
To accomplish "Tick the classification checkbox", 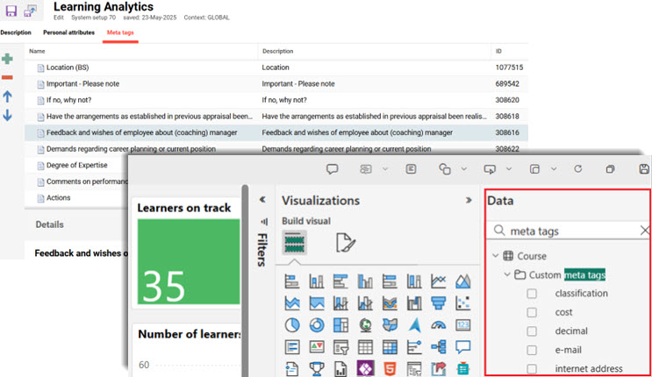I will [532, 294].
